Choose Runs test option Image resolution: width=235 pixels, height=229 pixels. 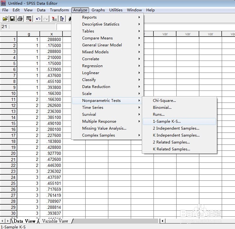click(x=179, y=115)
